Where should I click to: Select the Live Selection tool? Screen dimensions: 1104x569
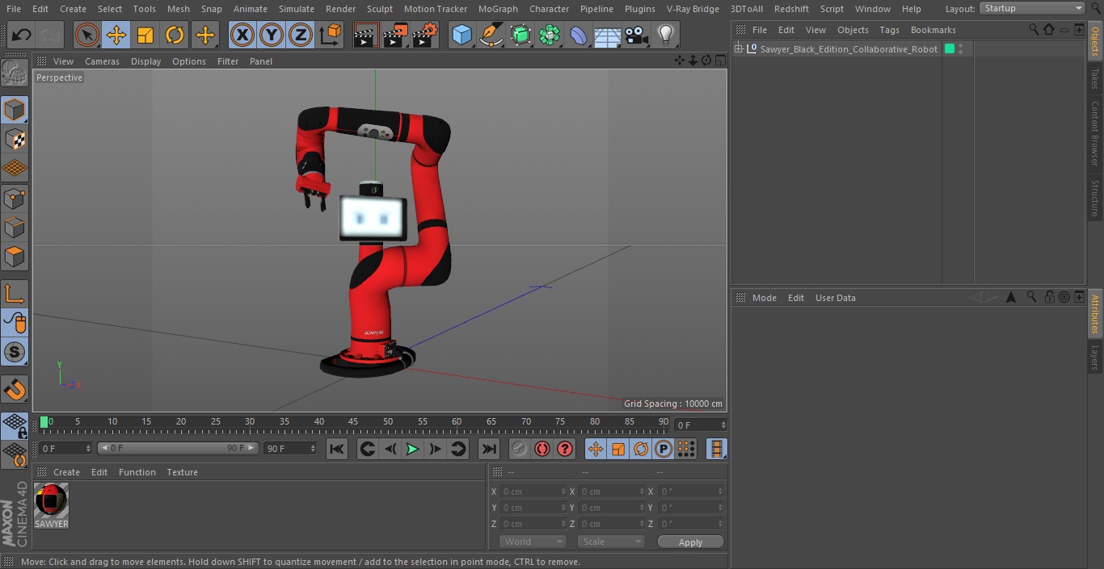86,35
